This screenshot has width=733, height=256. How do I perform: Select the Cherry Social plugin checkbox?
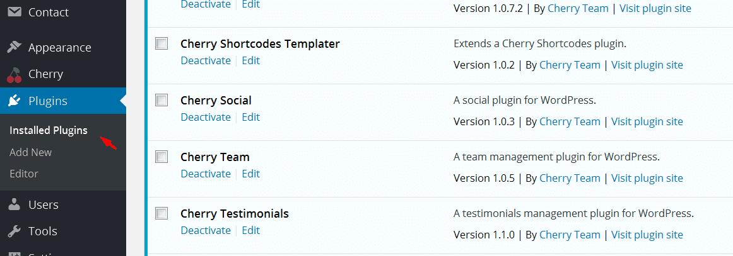162,100
